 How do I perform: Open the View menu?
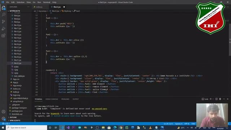click(x=29, y=2)
